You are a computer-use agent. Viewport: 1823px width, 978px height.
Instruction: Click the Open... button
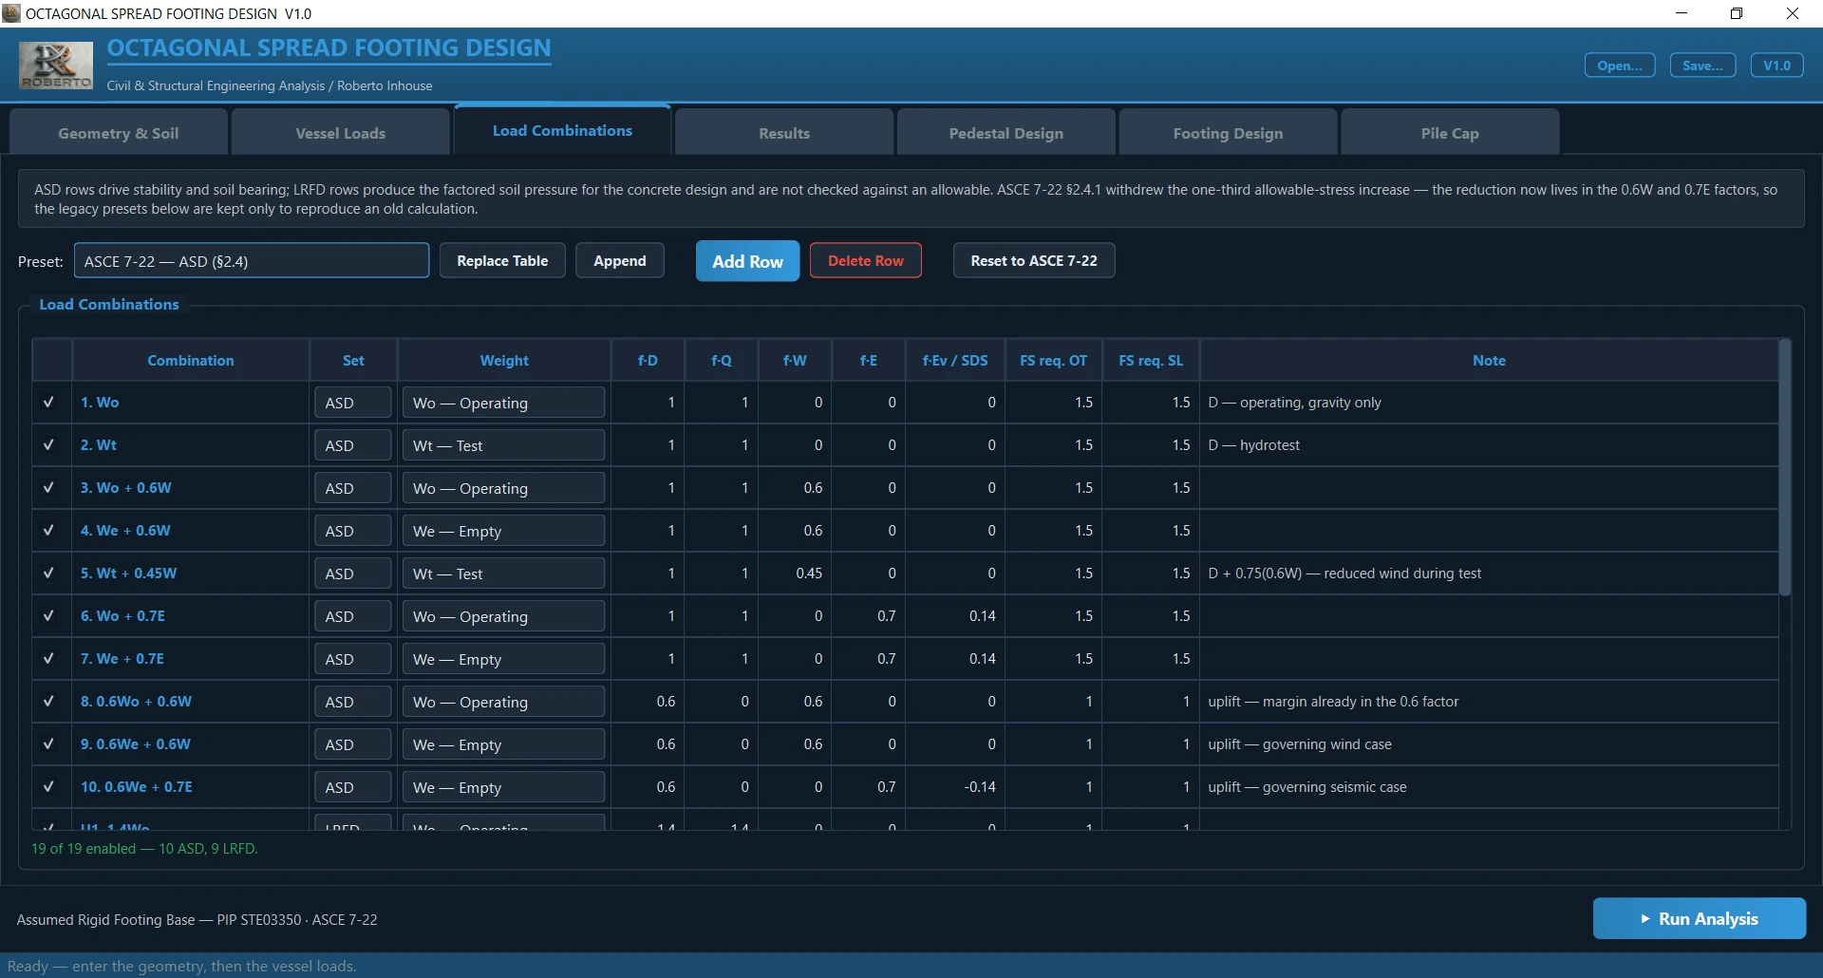[x=1620, y=66]
